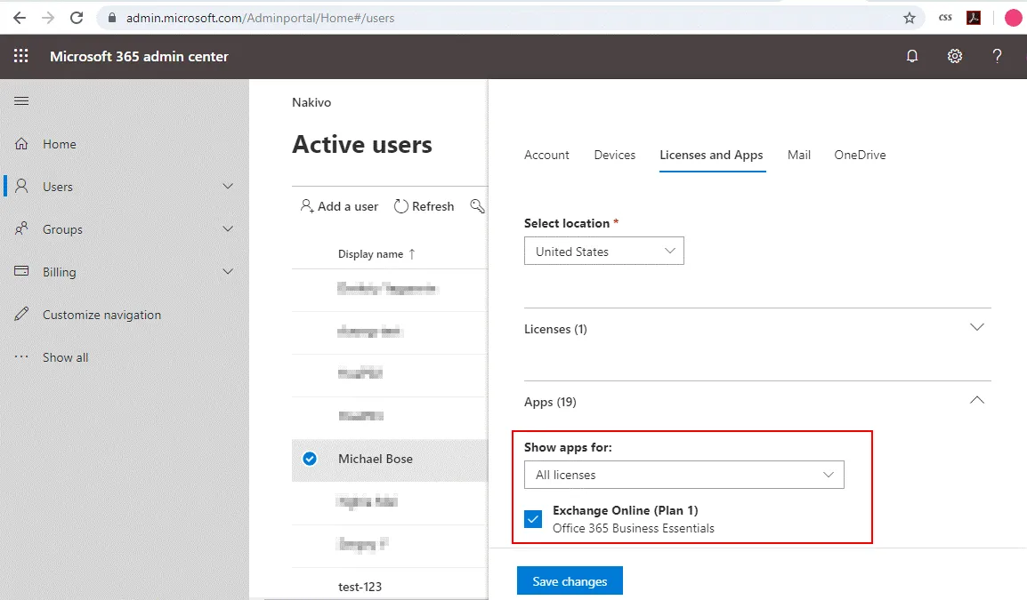Switch to the OneDrive tab
1027x600 pixels.
860,155
